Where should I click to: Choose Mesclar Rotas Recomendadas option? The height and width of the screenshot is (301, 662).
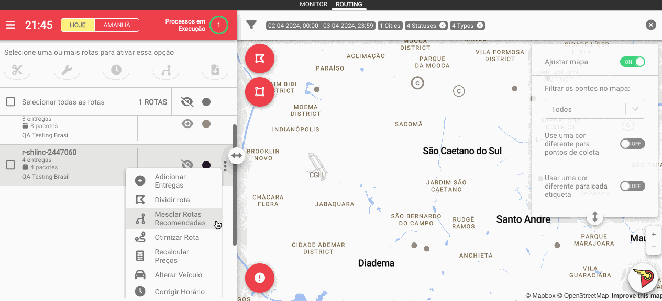click(173, 218)
